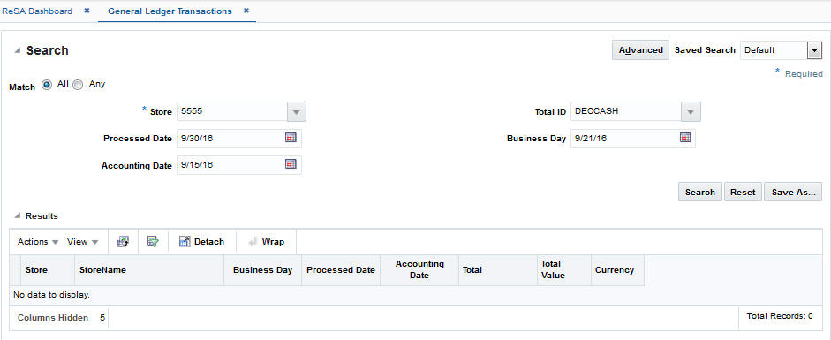Click the Processed Date field
831x340 pixels.
pyautogui.click(x=230, y=139)
